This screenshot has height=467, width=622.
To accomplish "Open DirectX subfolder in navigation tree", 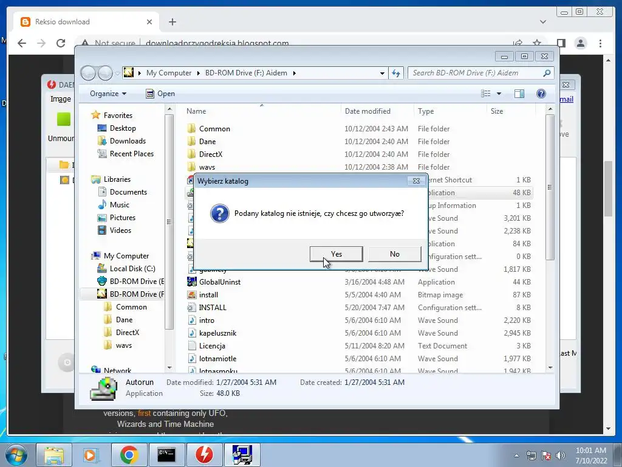I will (x=127, y=333).
